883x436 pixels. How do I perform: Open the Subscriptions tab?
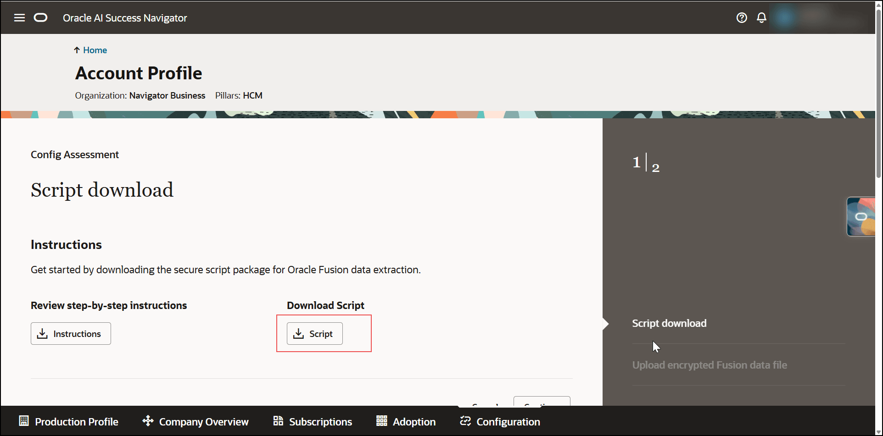tap(313, 421)
